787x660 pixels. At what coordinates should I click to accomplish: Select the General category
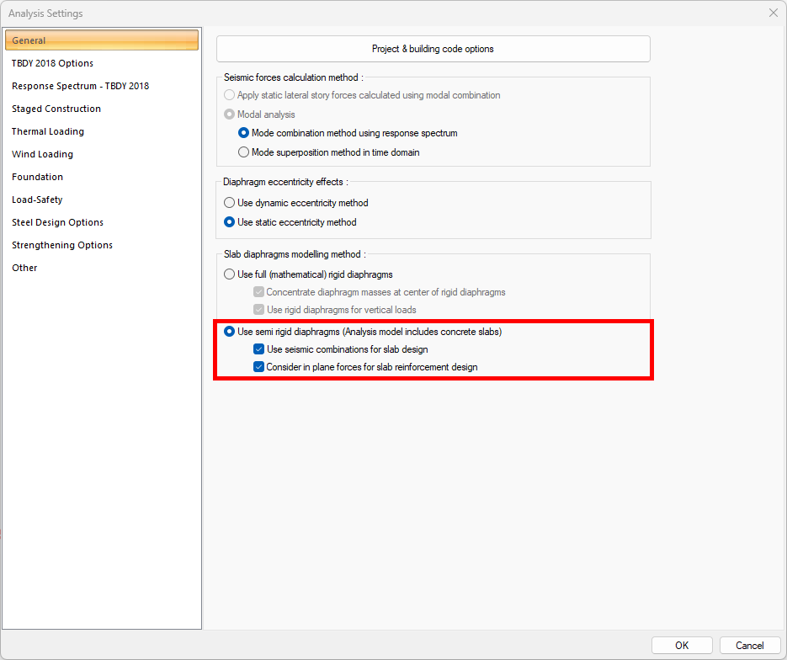pos(101,40)
